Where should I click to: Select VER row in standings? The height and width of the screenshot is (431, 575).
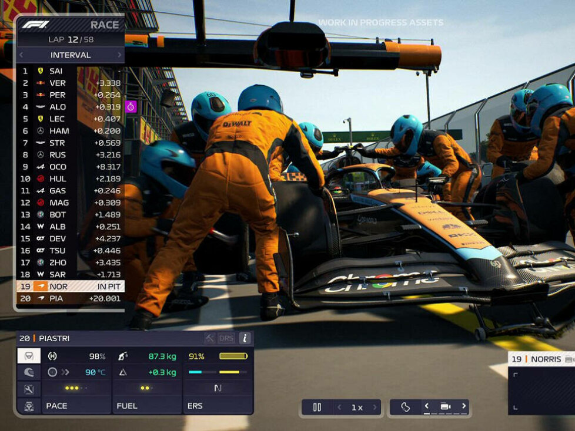click(71, 83)
